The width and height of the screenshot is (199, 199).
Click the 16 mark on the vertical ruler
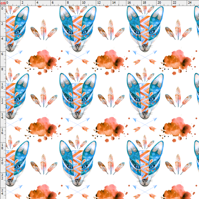point(2,131)
